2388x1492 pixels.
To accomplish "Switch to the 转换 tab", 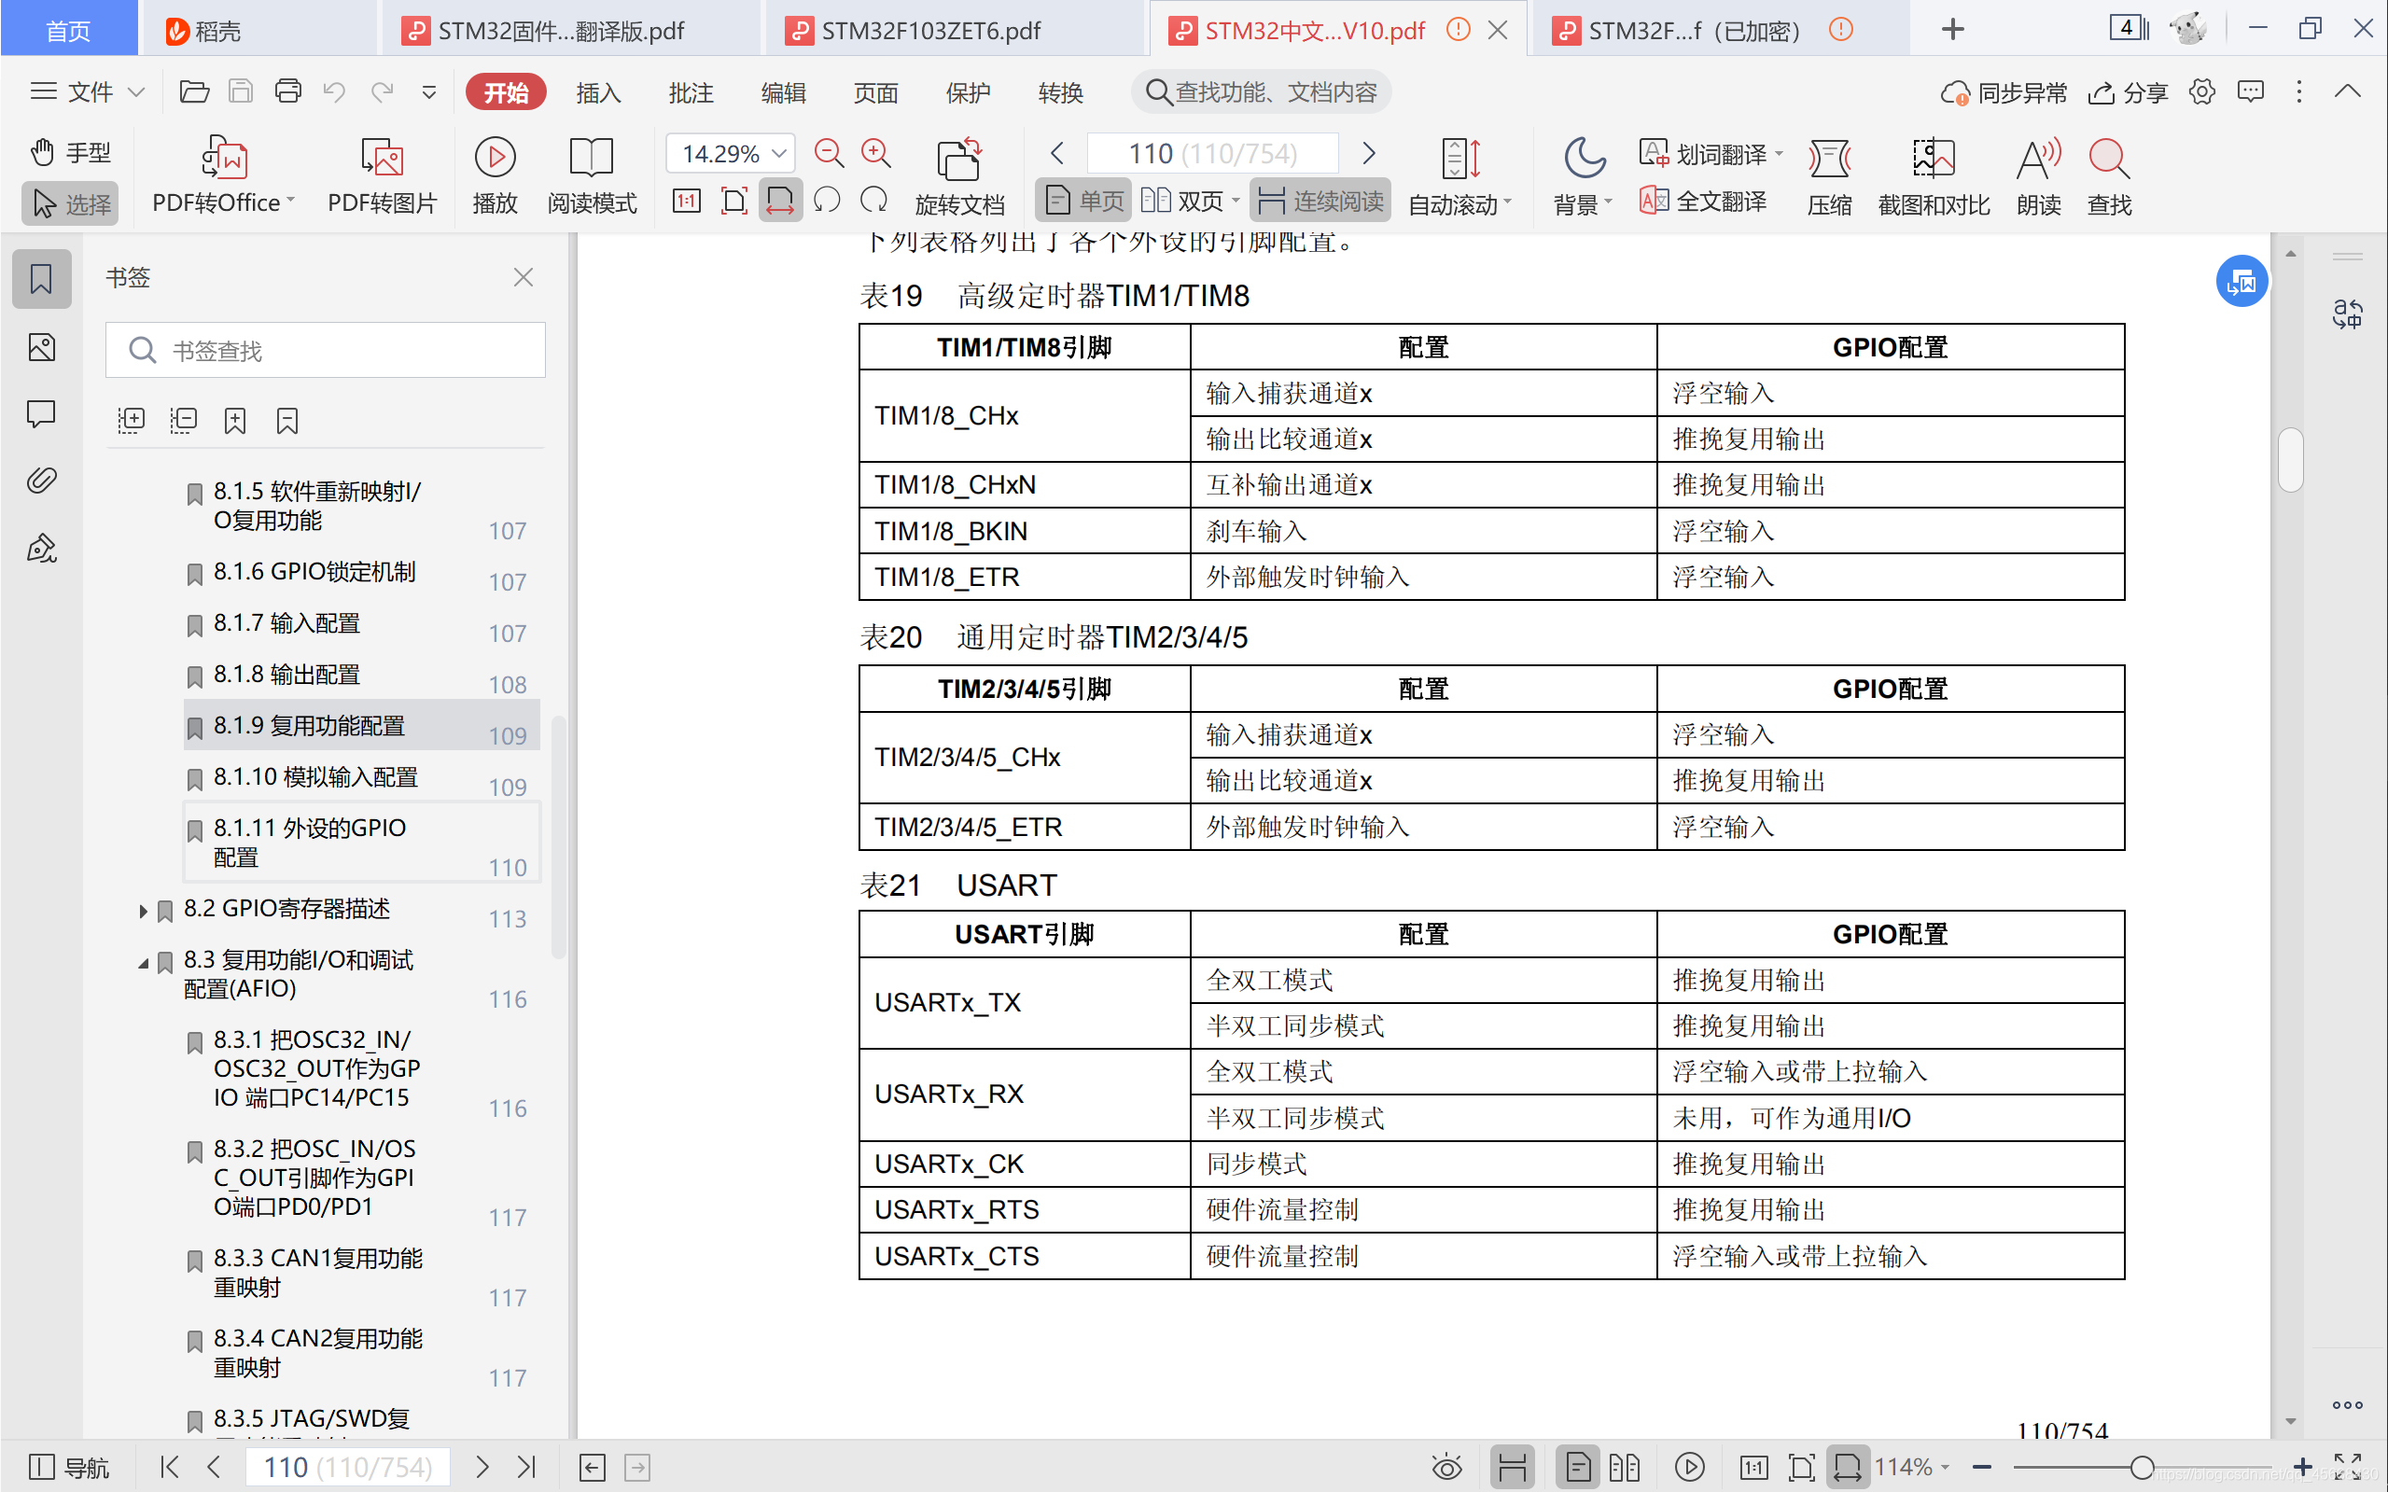I will pyautogui.click(x=1061, y=92).
